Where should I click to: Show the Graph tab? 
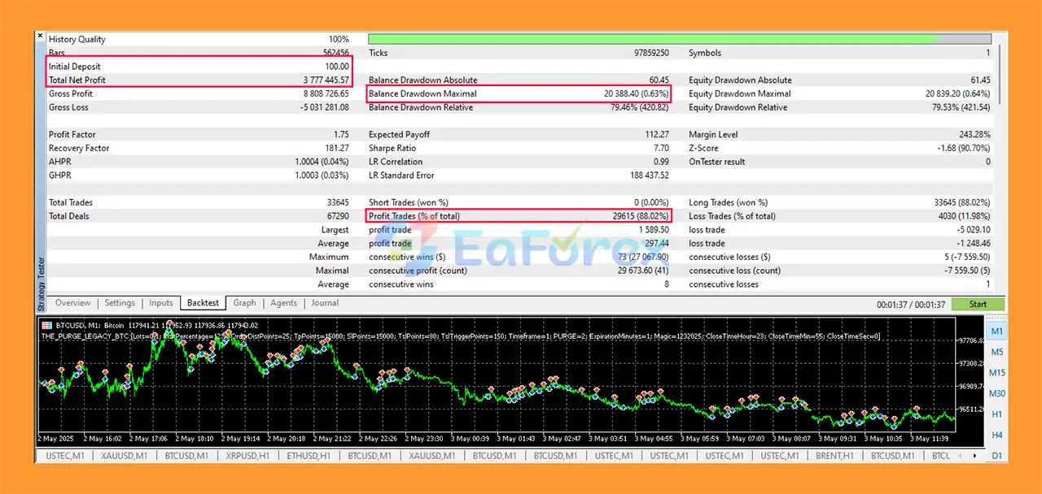coord(244,303)
